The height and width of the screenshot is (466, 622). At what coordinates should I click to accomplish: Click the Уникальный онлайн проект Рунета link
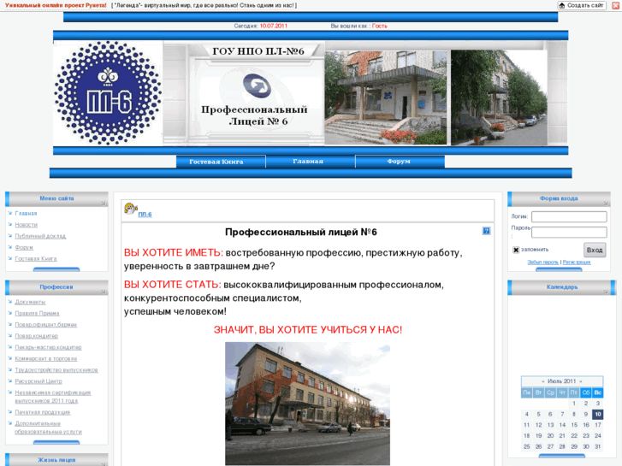click(56, 5)
